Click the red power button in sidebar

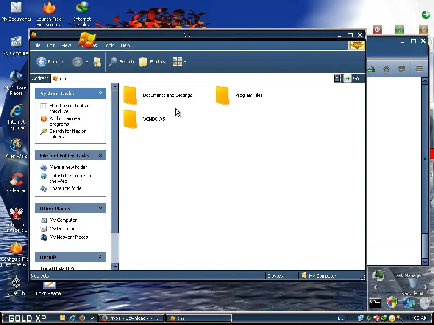tap(377, 29)
